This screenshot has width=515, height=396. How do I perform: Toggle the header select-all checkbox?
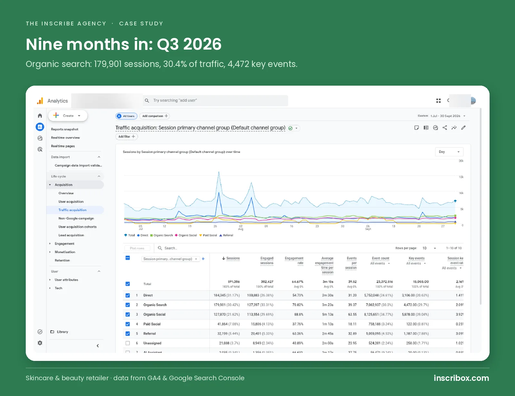pos(127,258)
